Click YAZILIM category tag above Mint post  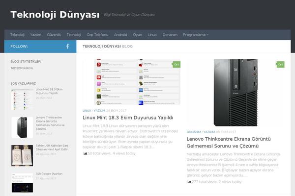click(99, 111)
